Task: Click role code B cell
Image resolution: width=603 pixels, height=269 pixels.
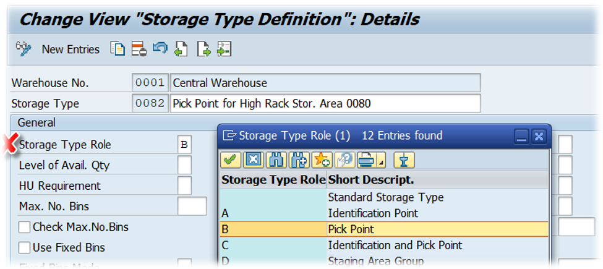Action: pos(273,229)
